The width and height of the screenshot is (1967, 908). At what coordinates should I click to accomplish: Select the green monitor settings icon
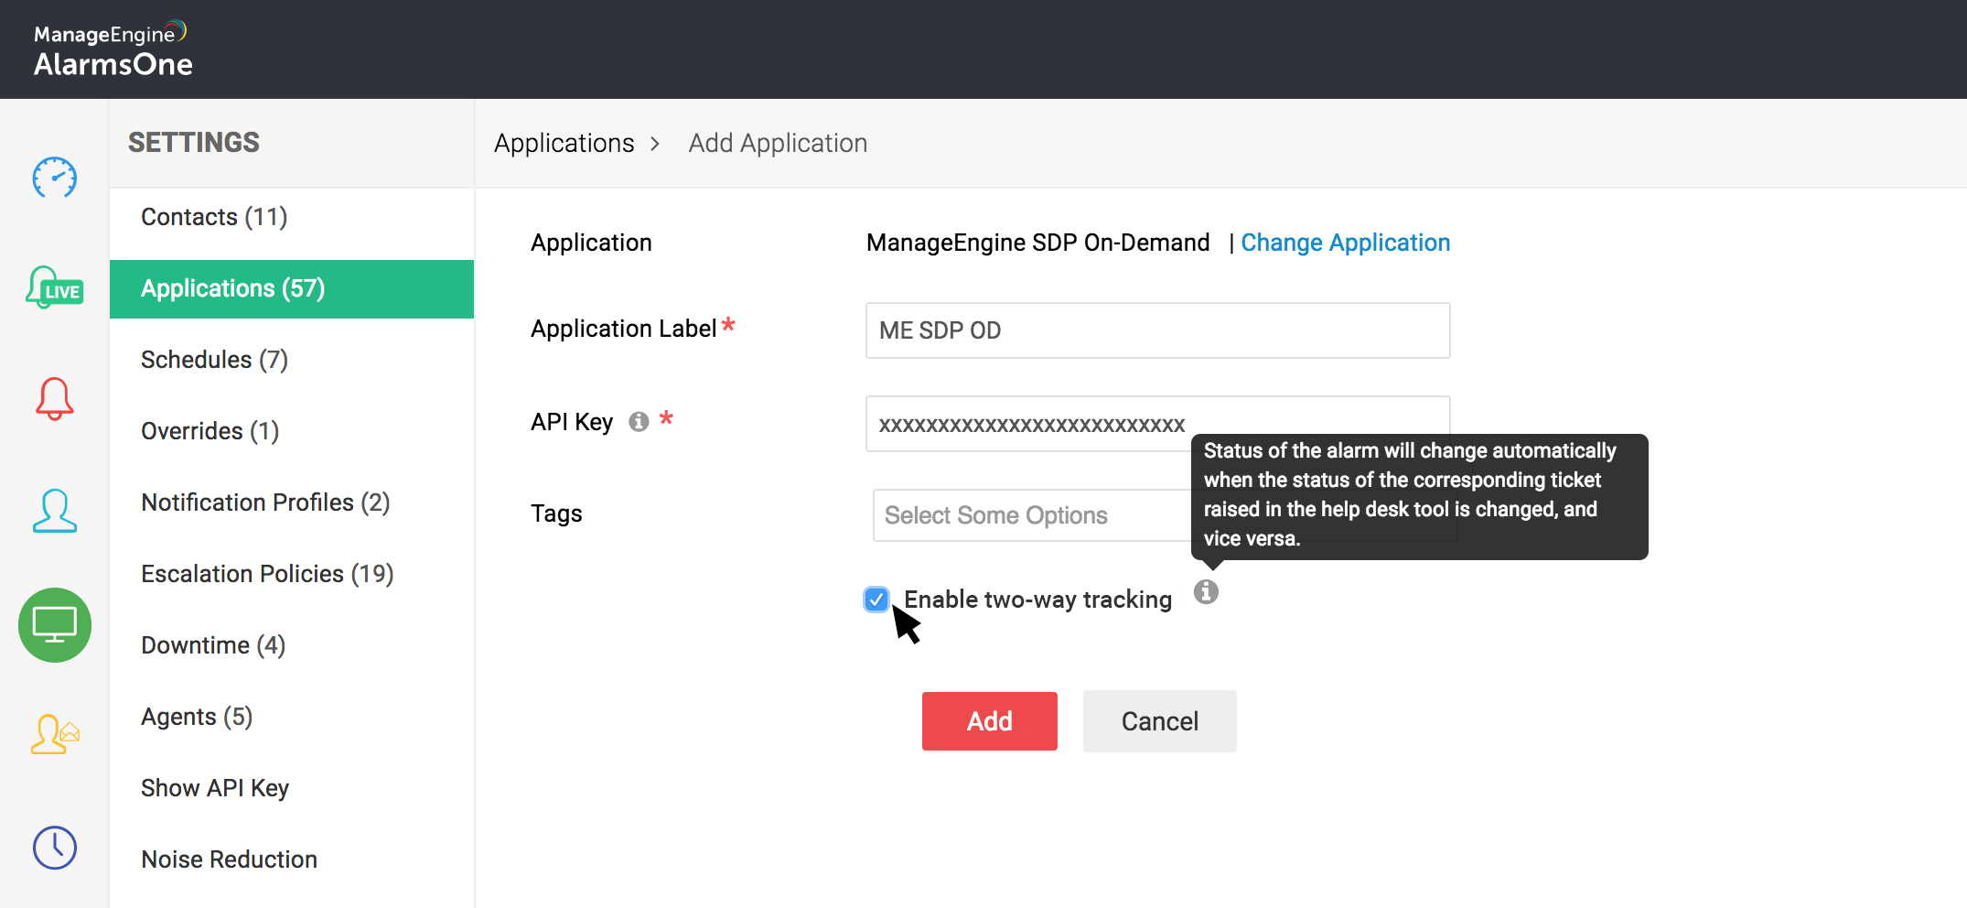point(55,625)
